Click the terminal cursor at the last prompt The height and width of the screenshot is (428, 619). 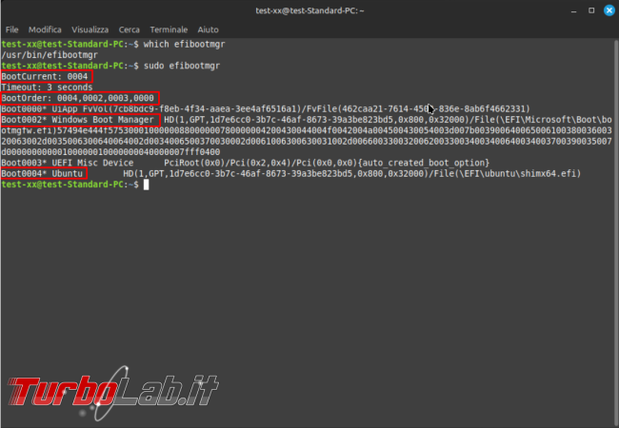tap(146, 185)
